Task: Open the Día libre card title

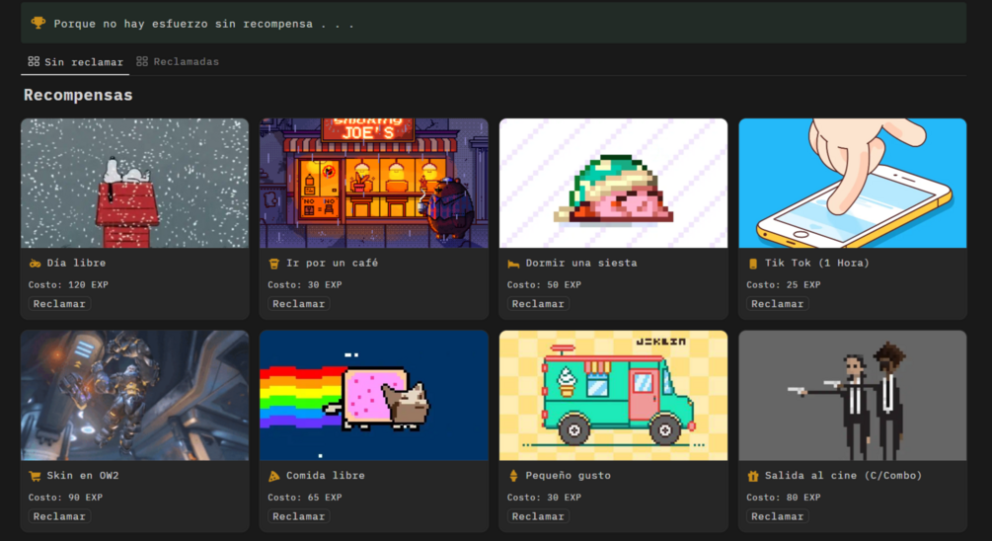Action: pos(76,264)
